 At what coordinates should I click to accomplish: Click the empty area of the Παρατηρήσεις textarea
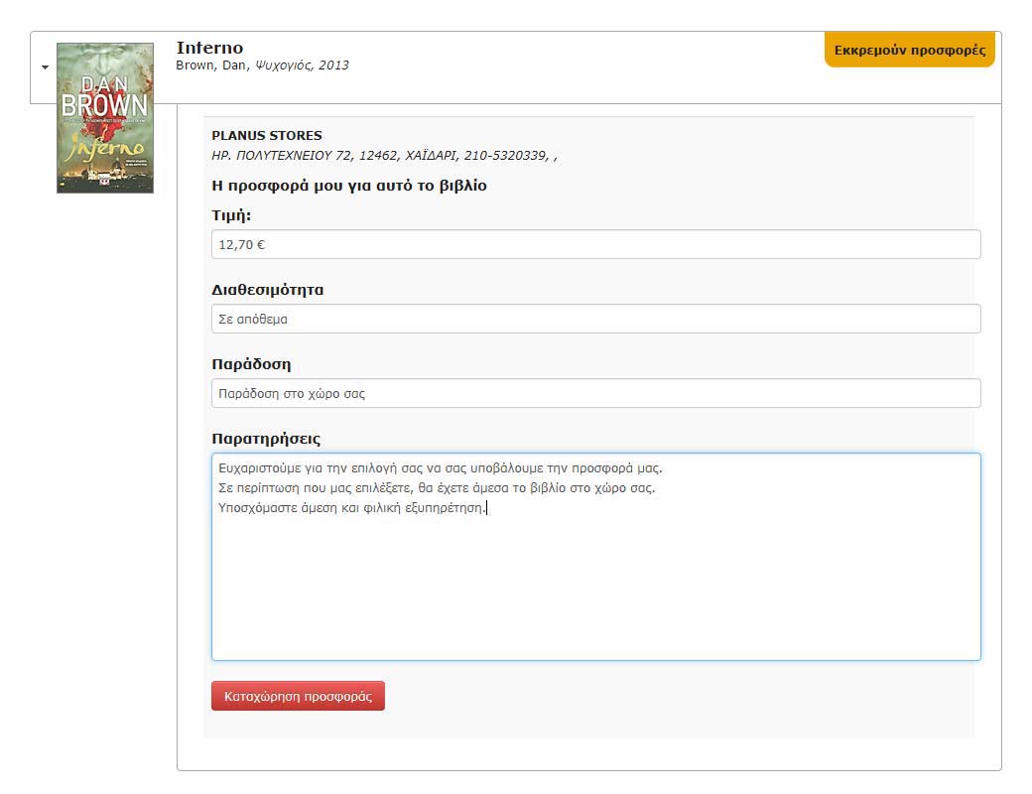tap(595, 595)
